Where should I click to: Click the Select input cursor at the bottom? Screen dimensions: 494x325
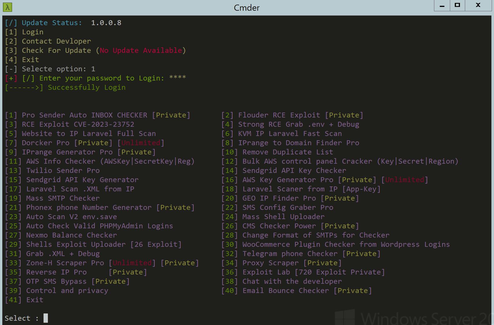click(x=46, y=318)
